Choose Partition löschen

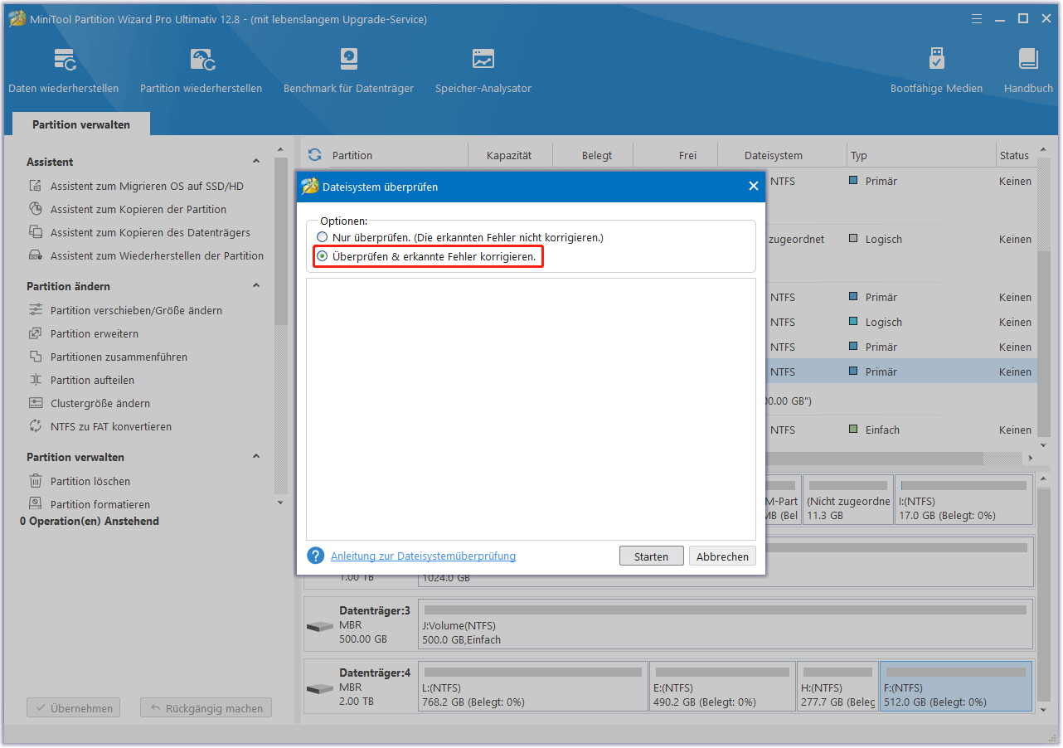[x=90, y=482]
